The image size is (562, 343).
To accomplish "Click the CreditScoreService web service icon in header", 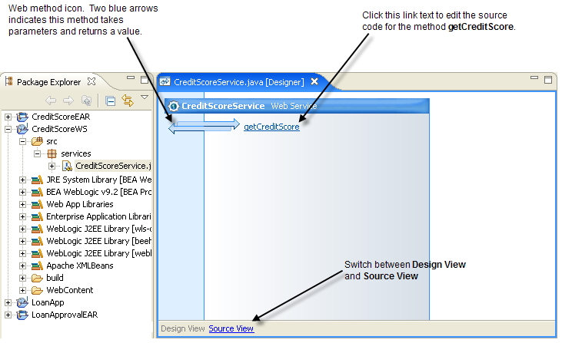I will point(174,106).
